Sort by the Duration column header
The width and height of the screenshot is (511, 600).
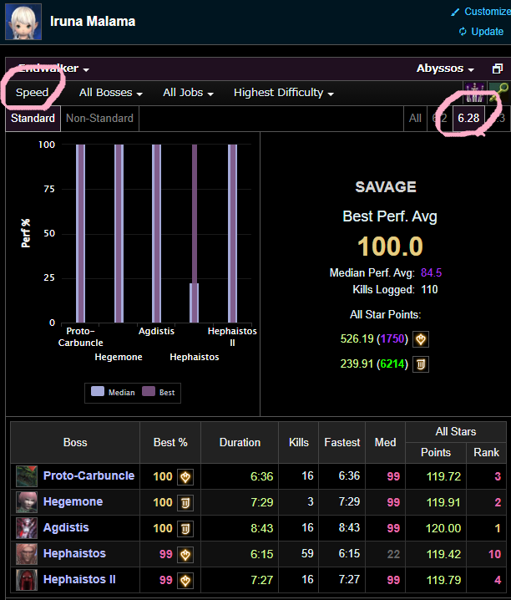[240, 443]
